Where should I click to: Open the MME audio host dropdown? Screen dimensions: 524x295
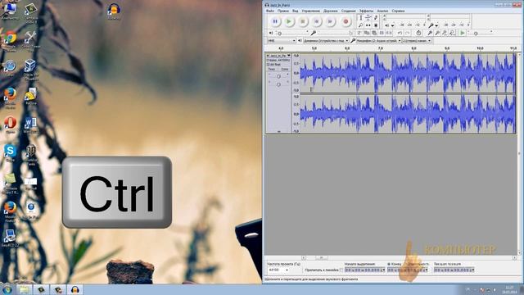282,40
